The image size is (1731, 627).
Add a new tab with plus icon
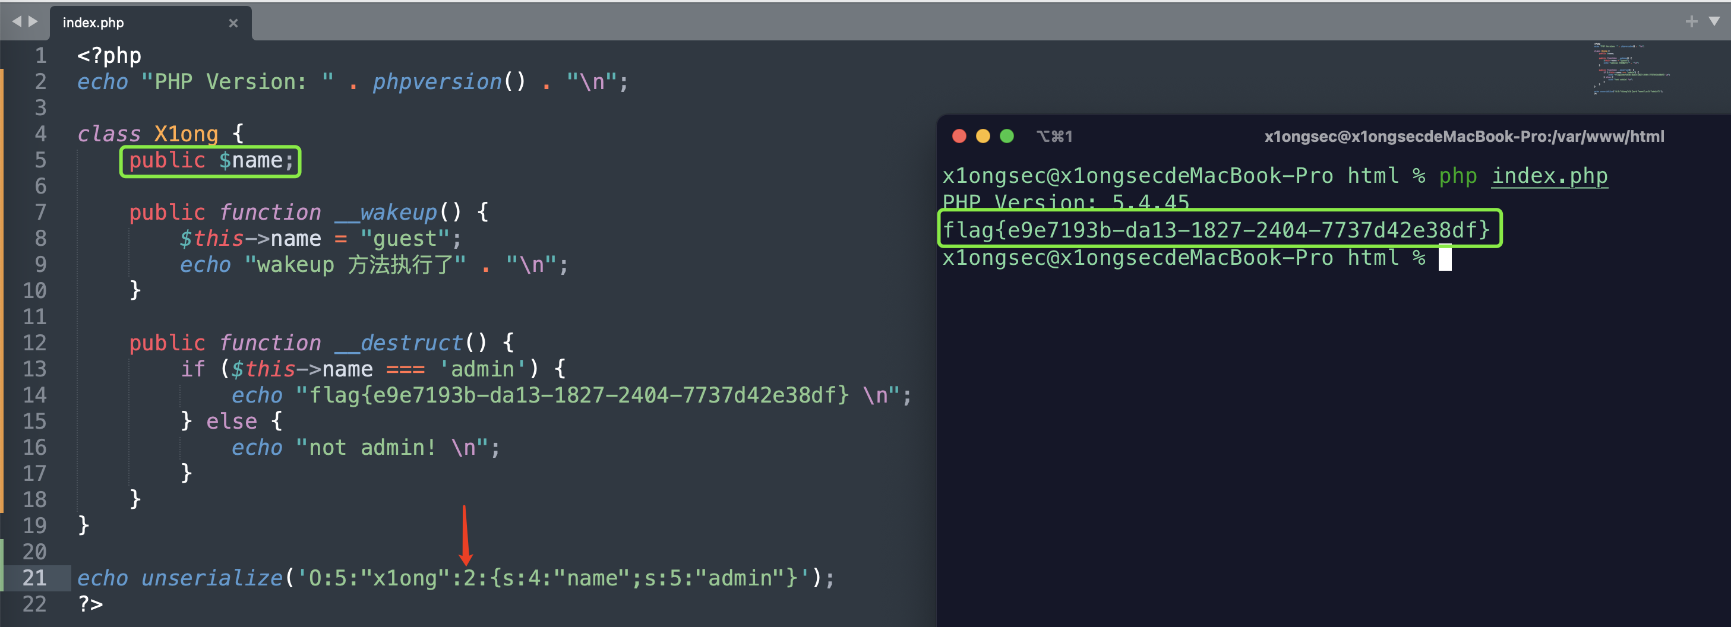point(1691,21)
